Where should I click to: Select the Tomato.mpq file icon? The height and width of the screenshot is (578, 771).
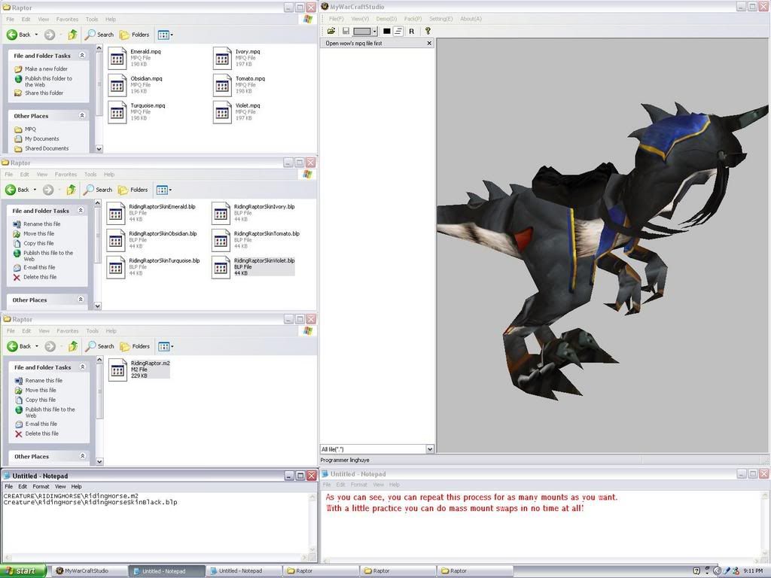tap(222, 86)
